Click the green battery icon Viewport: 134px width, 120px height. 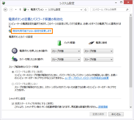point(59,43)
